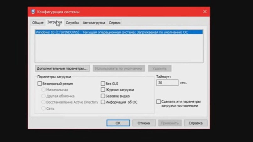The width and height of the screenshot is (253, 142).
Task: Close the Конфигурация системы dialog
Action: tap(205, 12)
